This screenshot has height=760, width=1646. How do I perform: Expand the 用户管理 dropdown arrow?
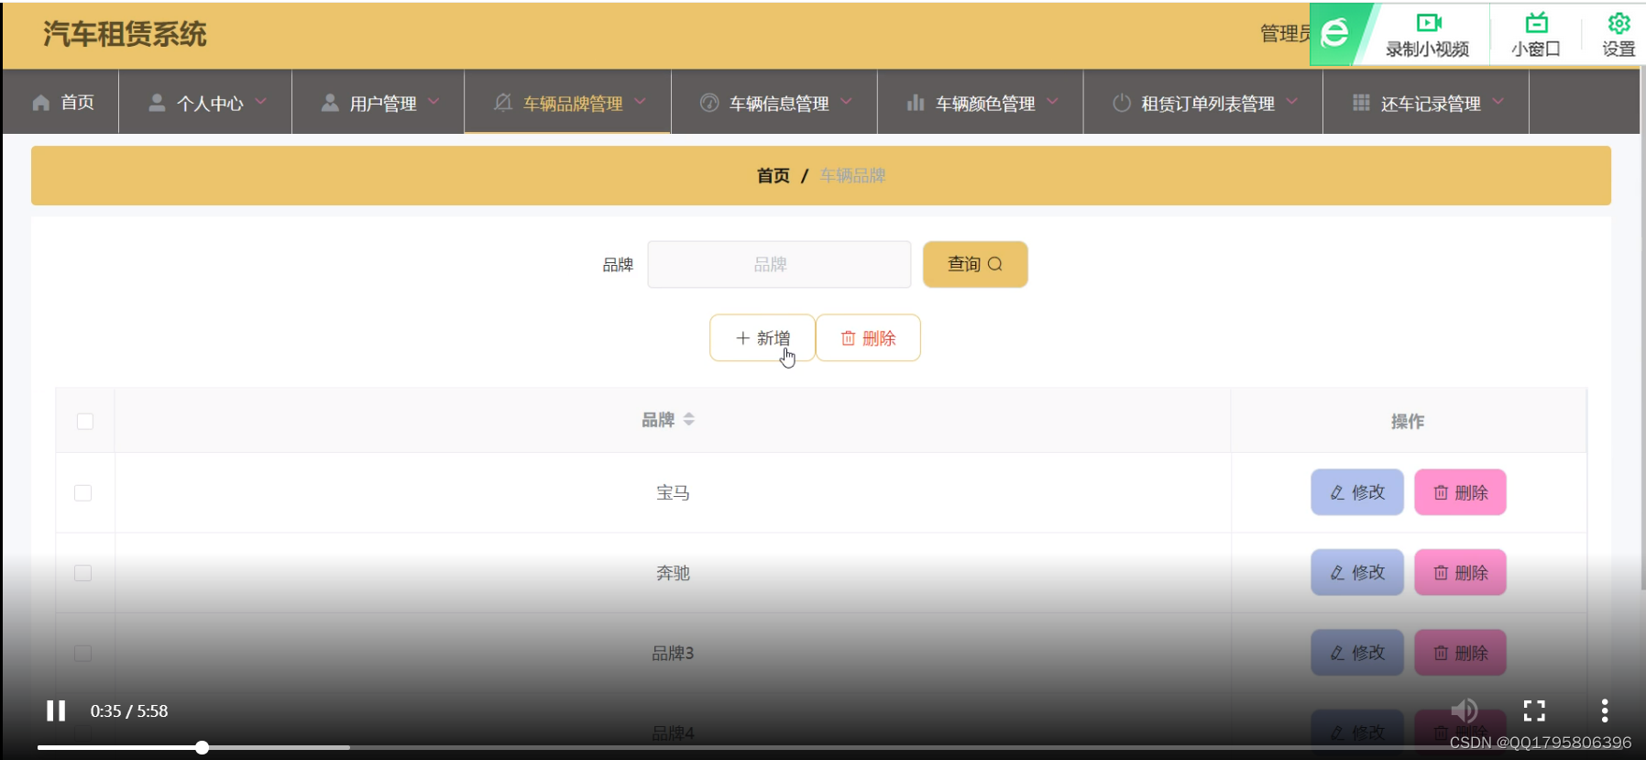tap(434, 102)
